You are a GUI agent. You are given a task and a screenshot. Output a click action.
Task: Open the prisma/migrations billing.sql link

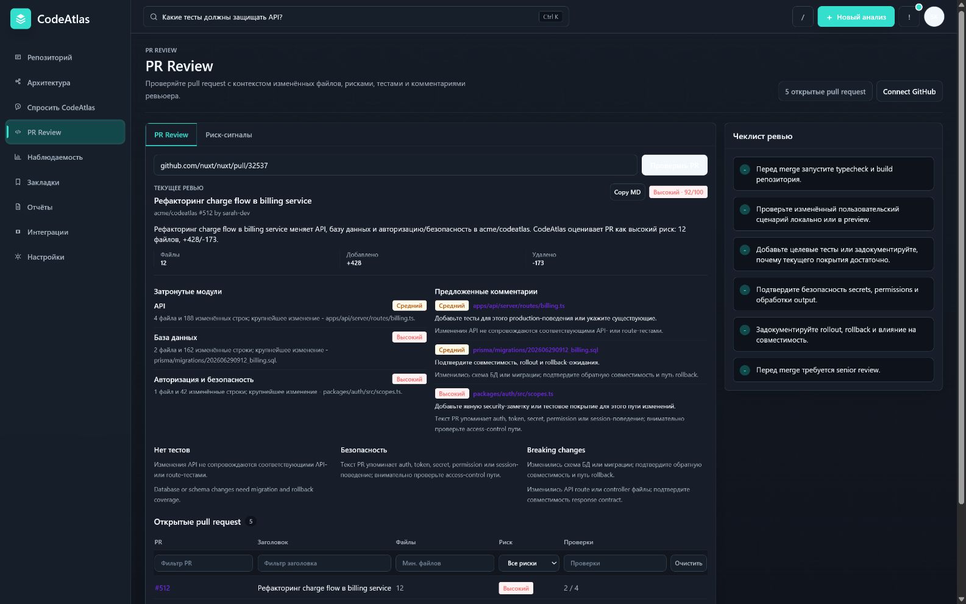point(535,350)
